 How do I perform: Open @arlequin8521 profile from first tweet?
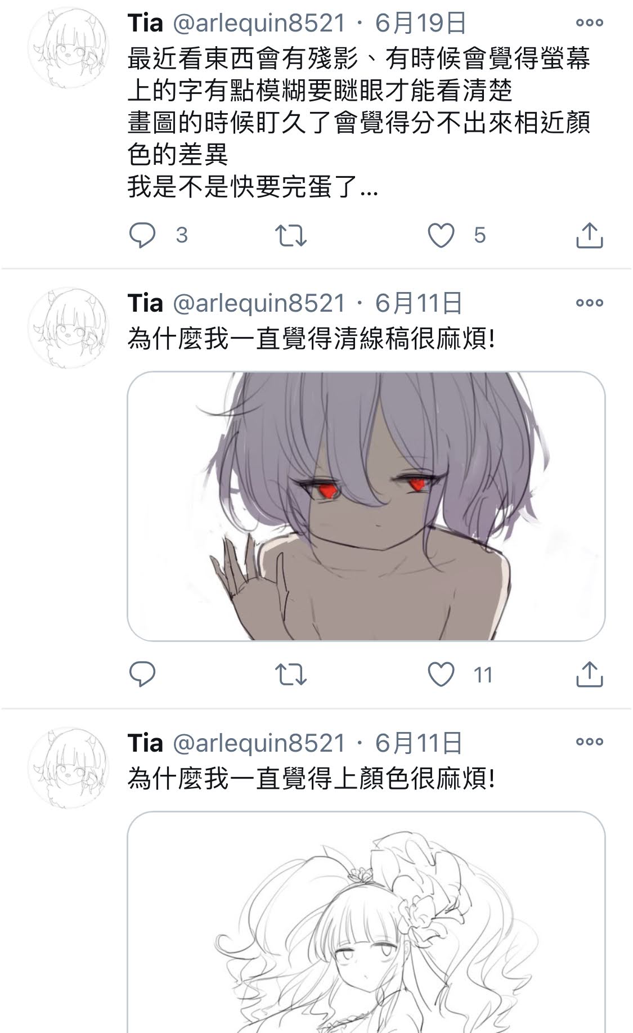pos(258,23)
